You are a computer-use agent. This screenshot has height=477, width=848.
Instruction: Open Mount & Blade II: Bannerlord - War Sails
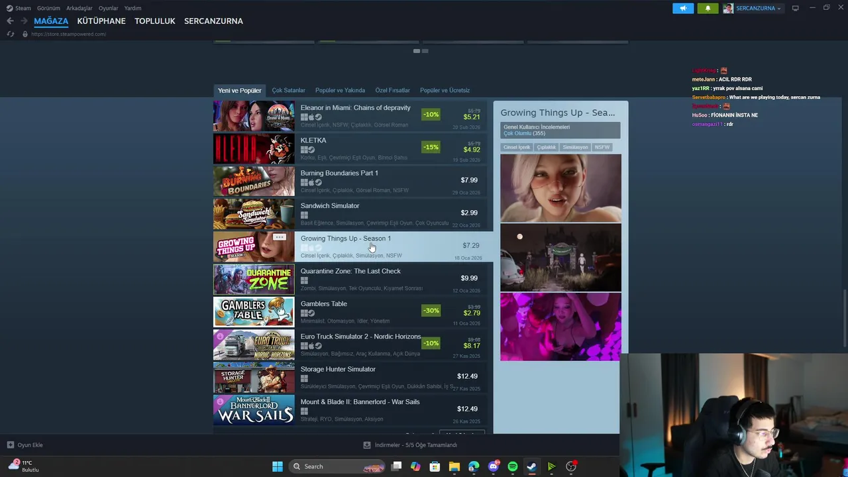(x=350, y=410)
